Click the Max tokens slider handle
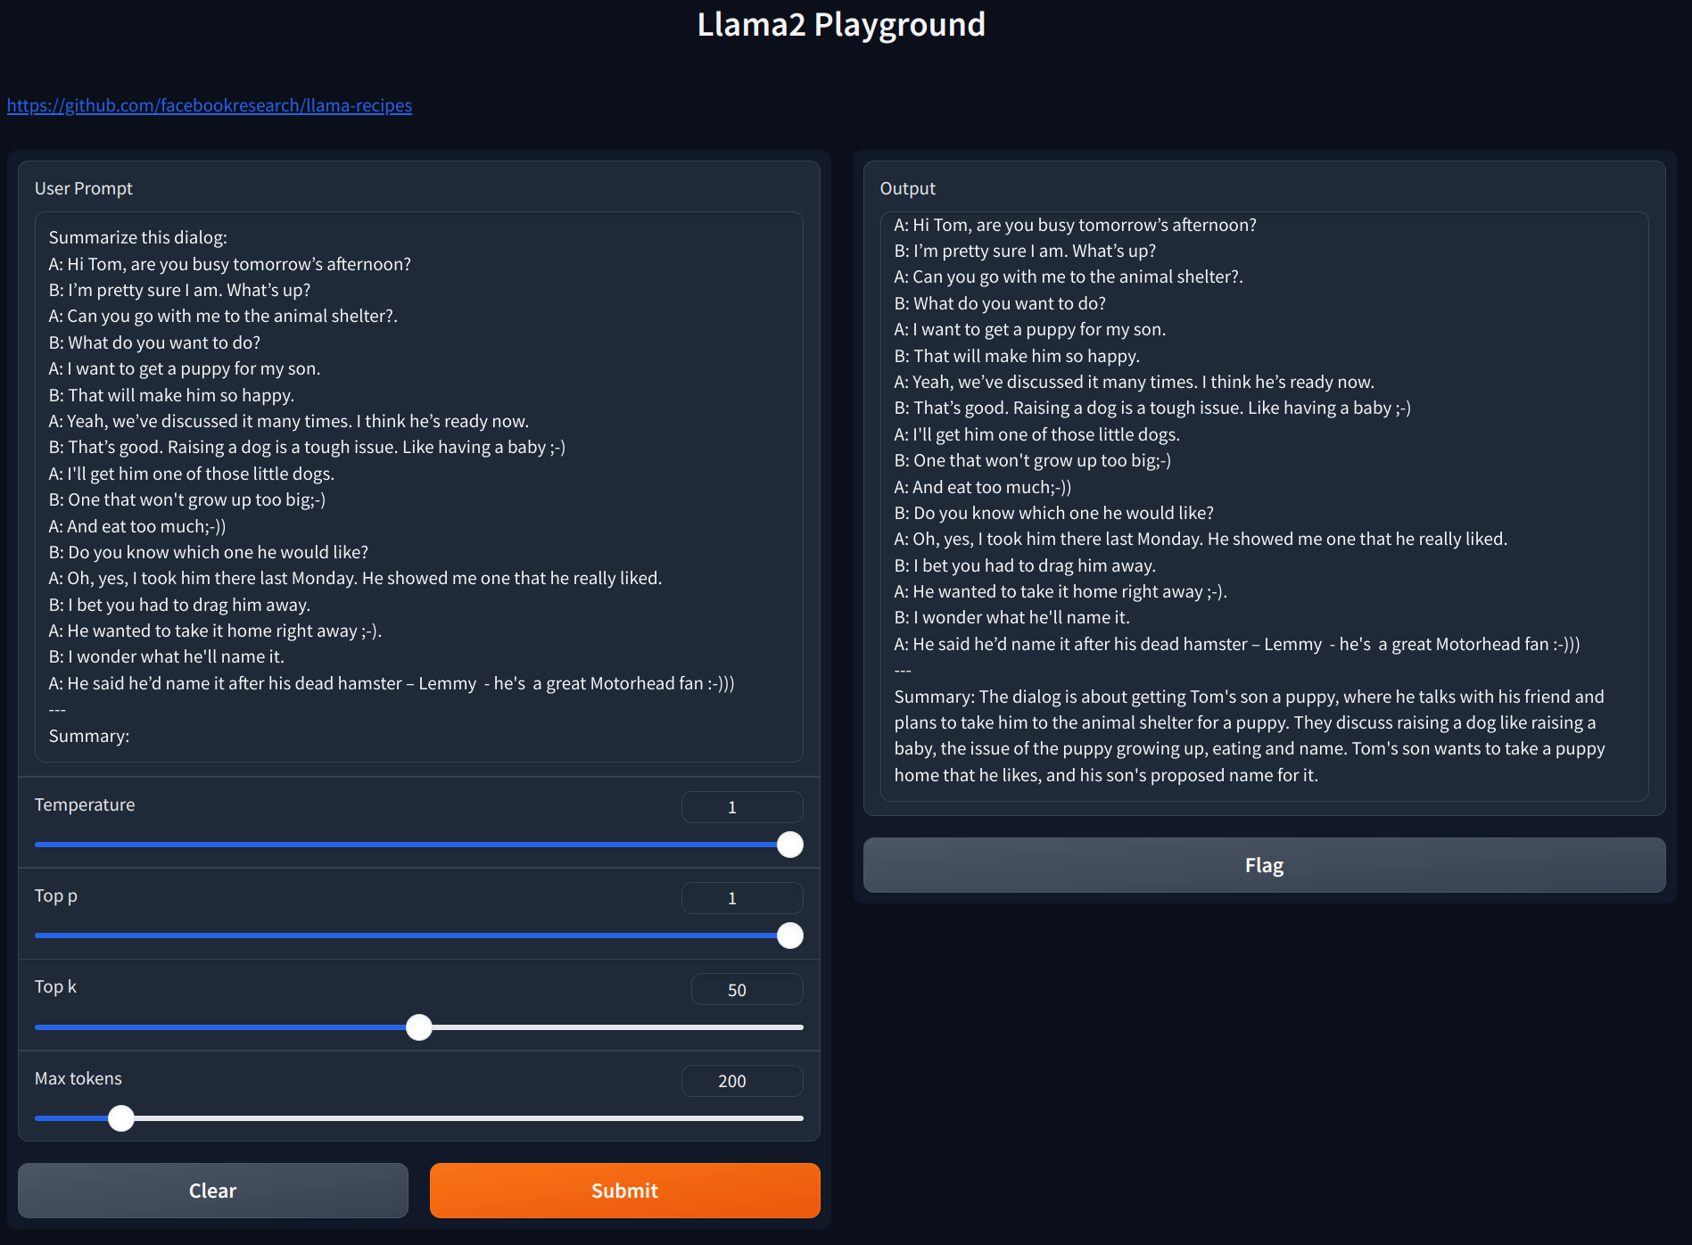 pos(121,1118)
